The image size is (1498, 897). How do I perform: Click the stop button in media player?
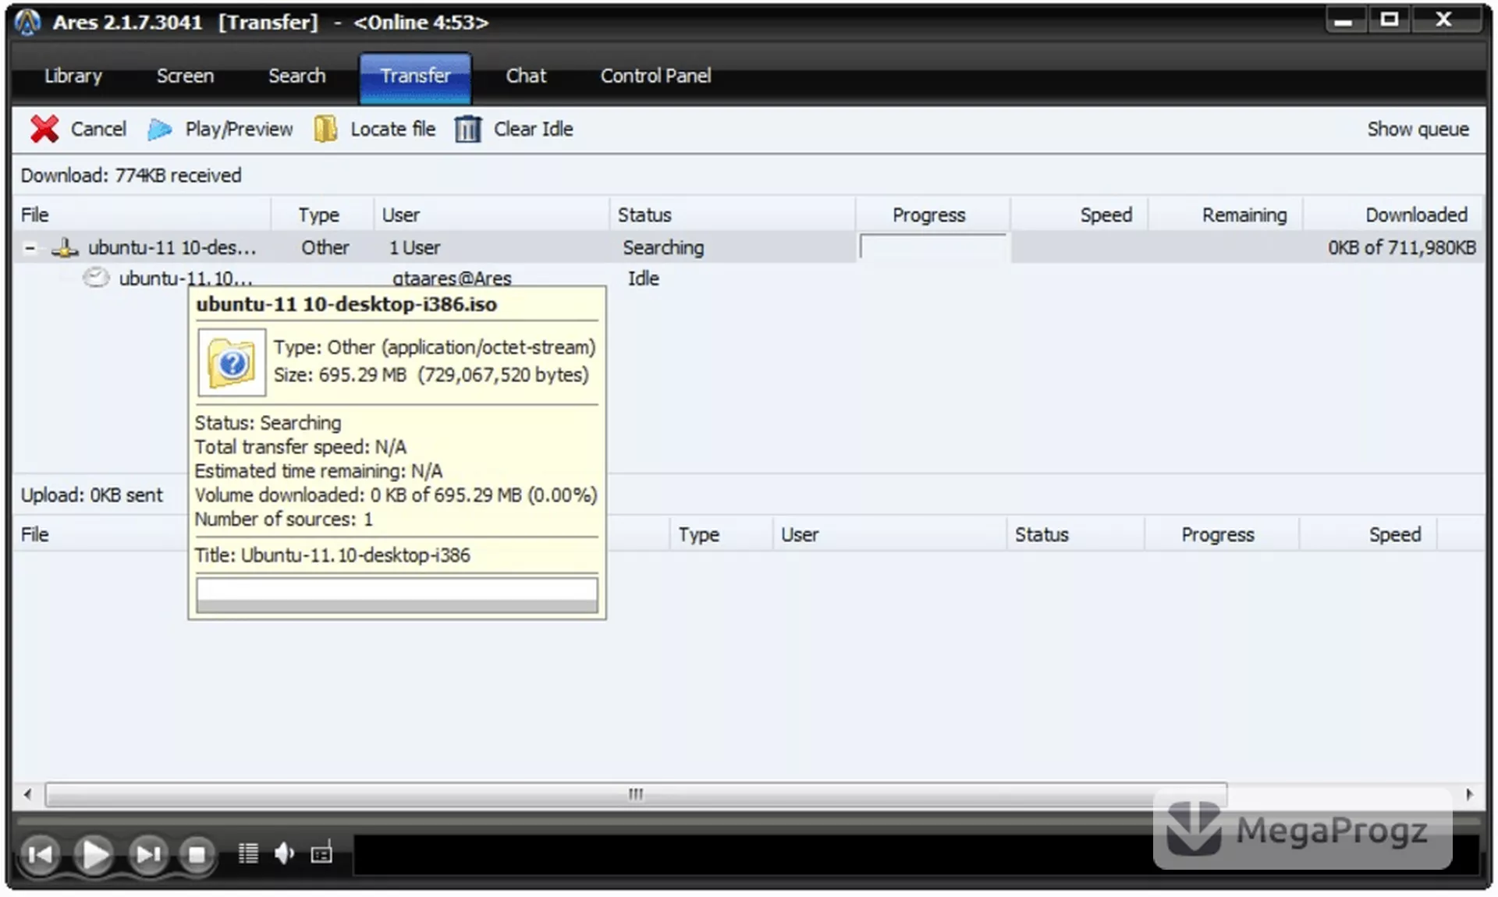[x=197, y=855]
